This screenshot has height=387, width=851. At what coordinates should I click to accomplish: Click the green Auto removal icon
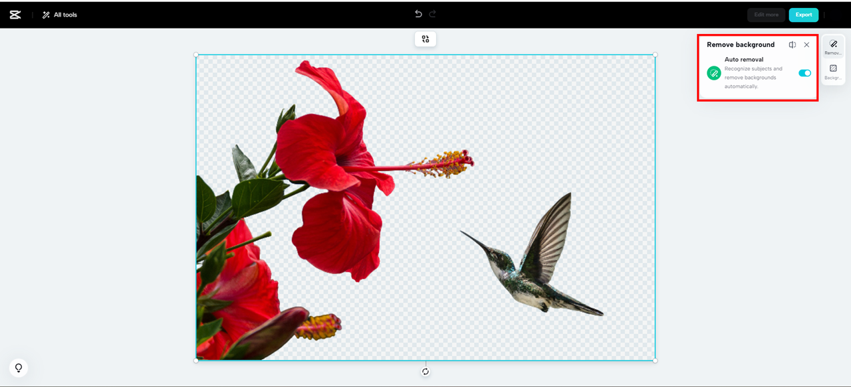[x=714, y=73]
